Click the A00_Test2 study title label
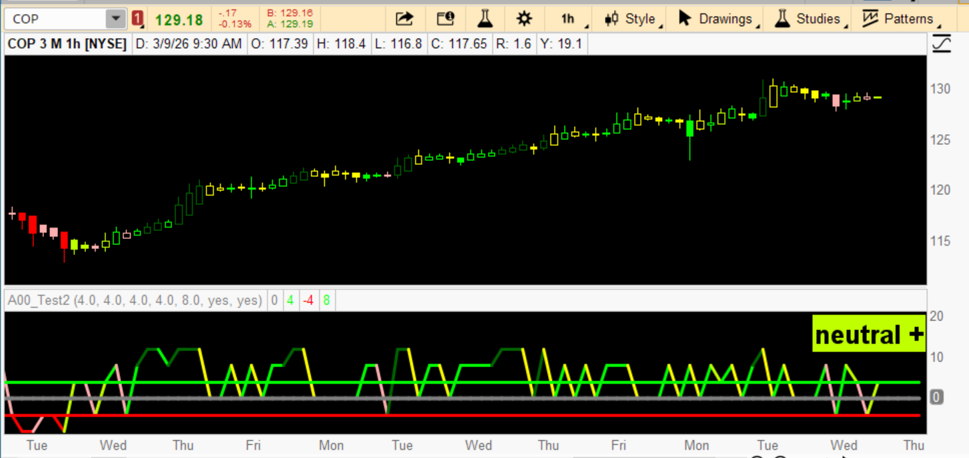 click(x=134, y=300)
